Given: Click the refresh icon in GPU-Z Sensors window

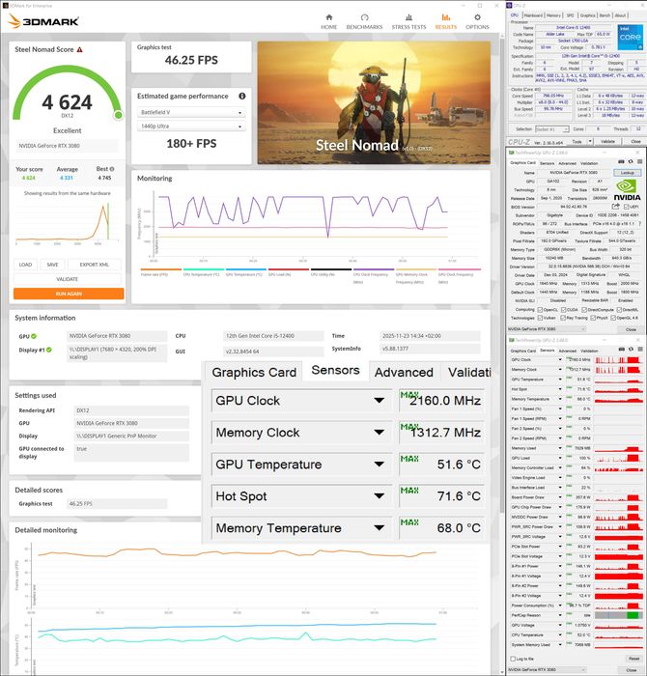Looking at the screenshot, I should click(x=631, y=350).
